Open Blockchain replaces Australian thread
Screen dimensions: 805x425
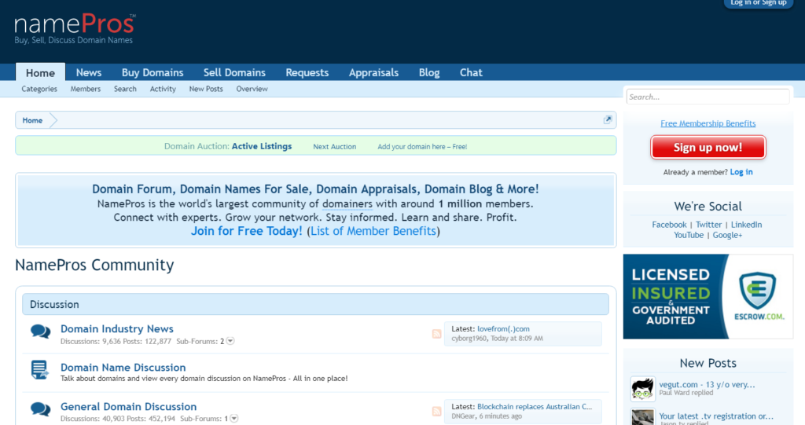point(535,406)
